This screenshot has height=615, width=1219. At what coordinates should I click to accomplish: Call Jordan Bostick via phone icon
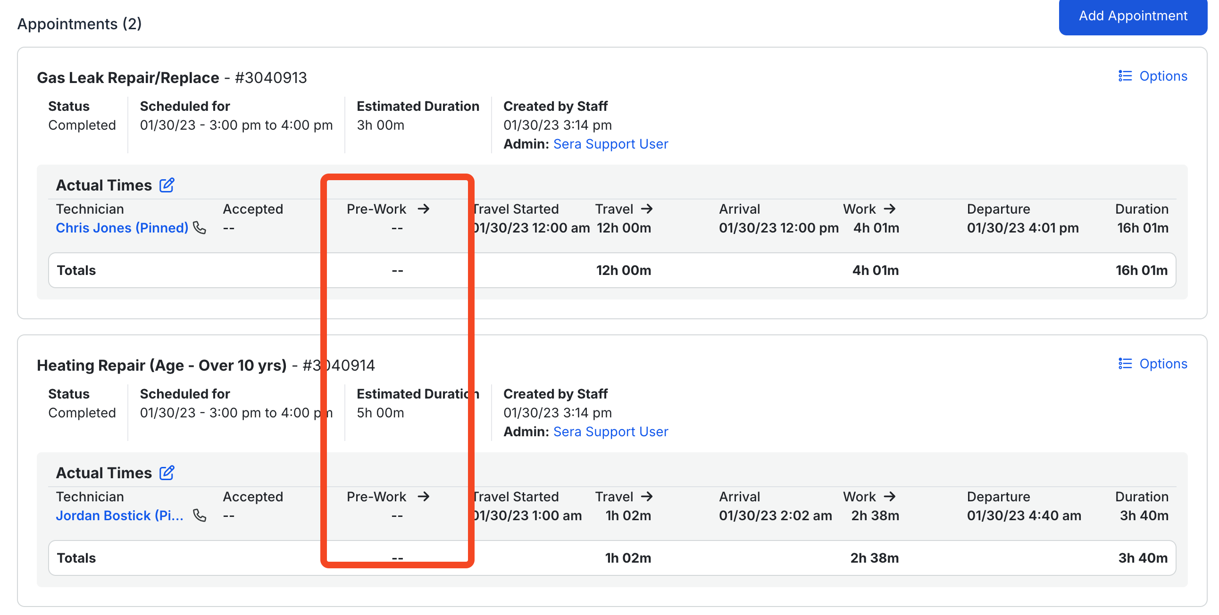(200, 515)
